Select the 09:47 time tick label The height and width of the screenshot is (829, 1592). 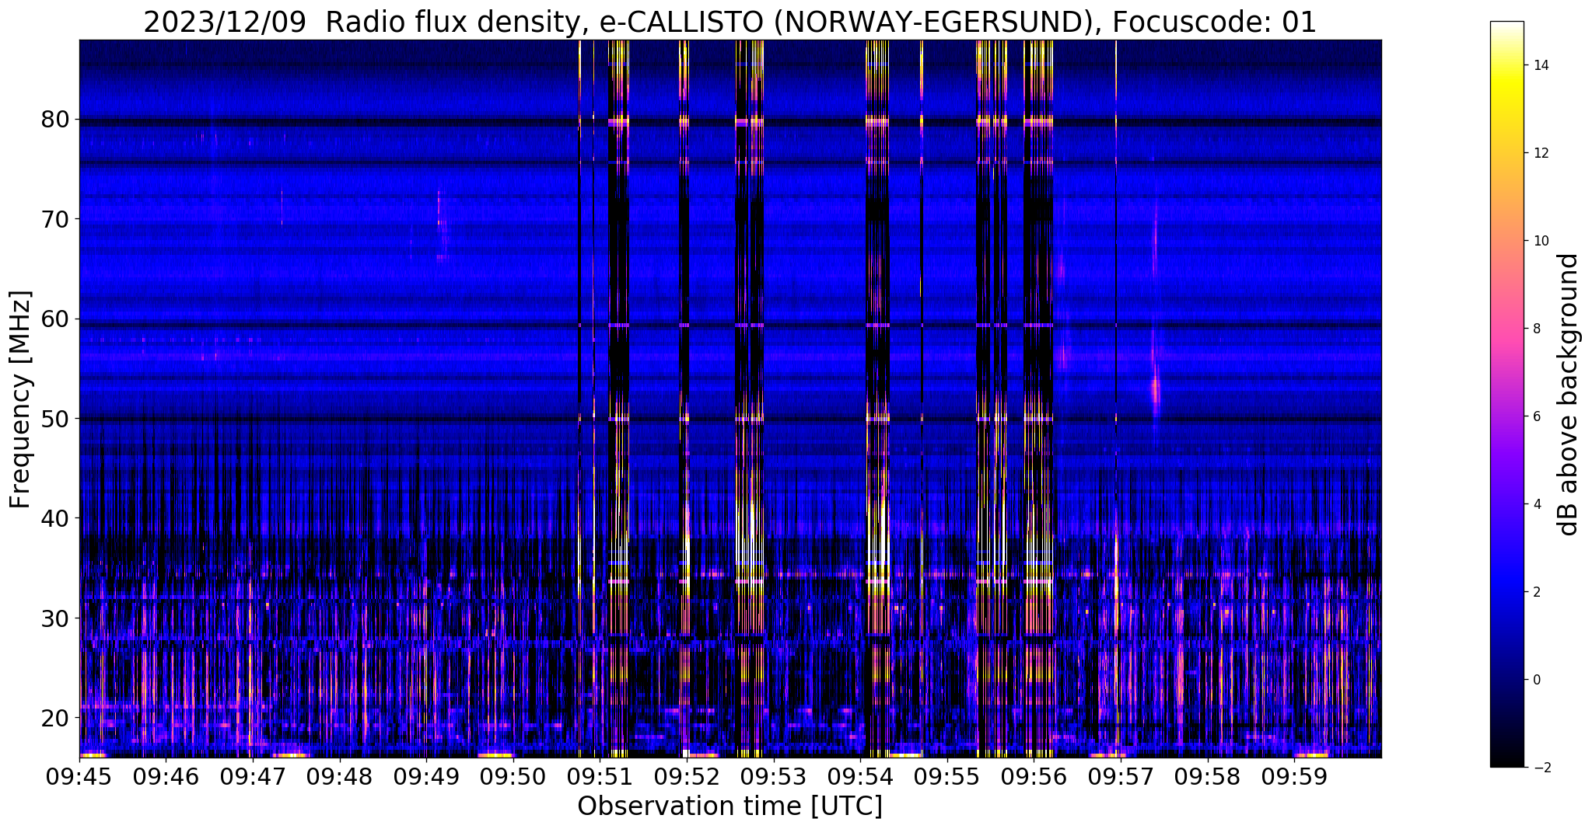[253, 776]
